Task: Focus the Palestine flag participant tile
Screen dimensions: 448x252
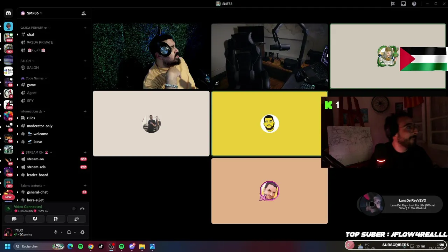Action: coord(388,56)
